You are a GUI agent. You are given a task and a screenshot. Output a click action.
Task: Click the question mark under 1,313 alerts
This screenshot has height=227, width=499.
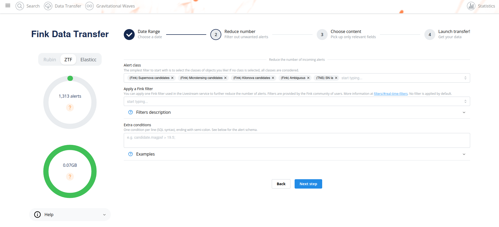(x=70, y=108)
